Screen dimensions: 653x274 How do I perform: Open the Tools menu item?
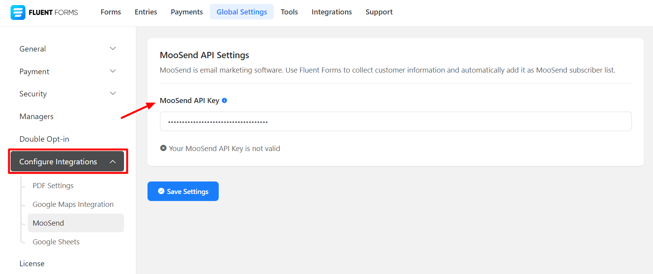pyautogui.click(x=289, y=12)
